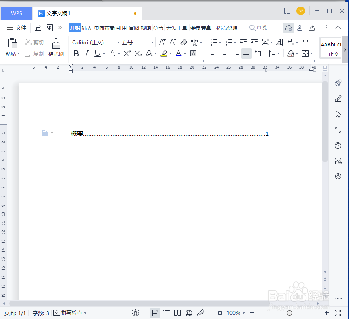The image size is (349, 319).
Task: Open the font size dropdown
Action: pos(153,42)
